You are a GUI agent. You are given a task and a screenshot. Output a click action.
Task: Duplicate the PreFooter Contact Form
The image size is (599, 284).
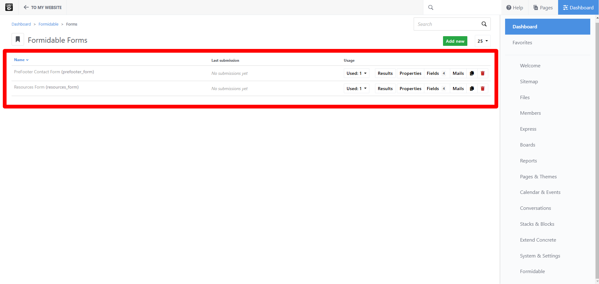click(x=472, y=73)
